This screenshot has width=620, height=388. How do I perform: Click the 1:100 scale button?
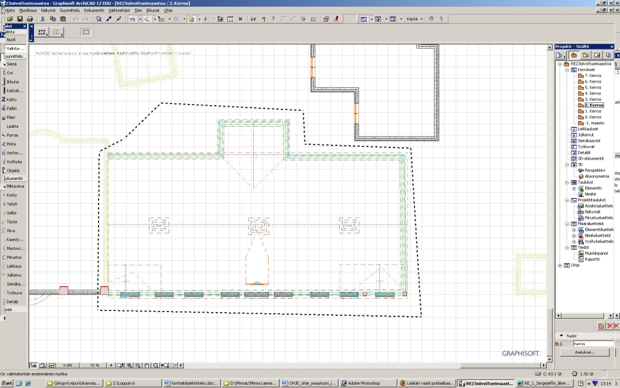click(x=68, y=365)
